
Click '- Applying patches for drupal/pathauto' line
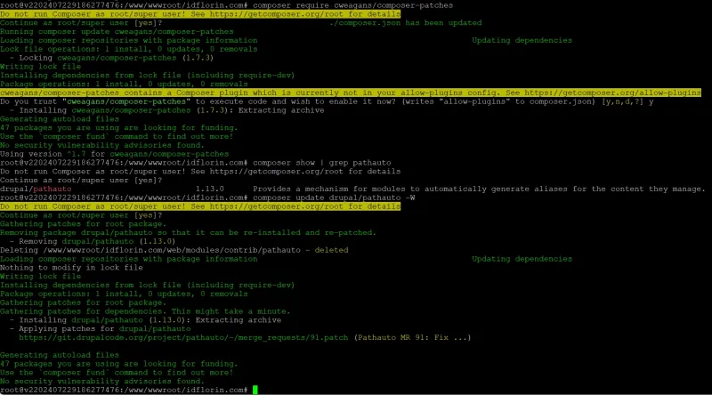(100, 328)
